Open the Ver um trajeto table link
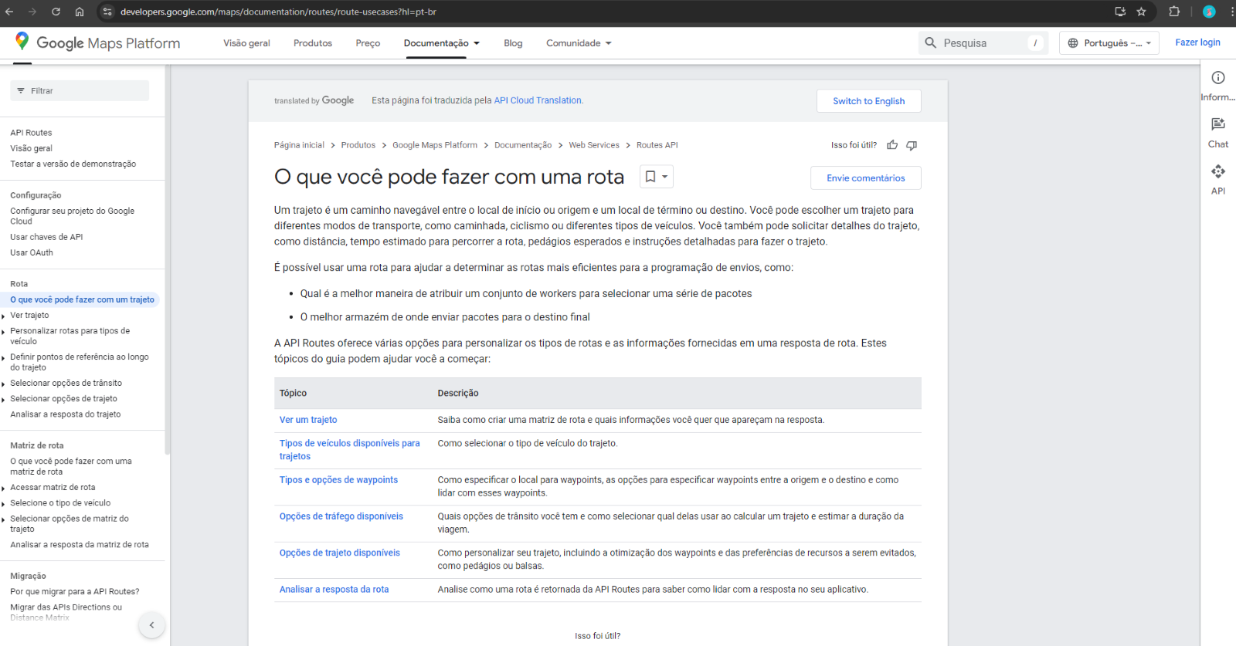 pos(308,420)
